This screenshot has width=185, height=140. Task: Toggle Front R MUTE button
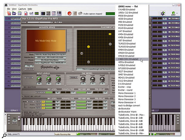tap(38, 108)
